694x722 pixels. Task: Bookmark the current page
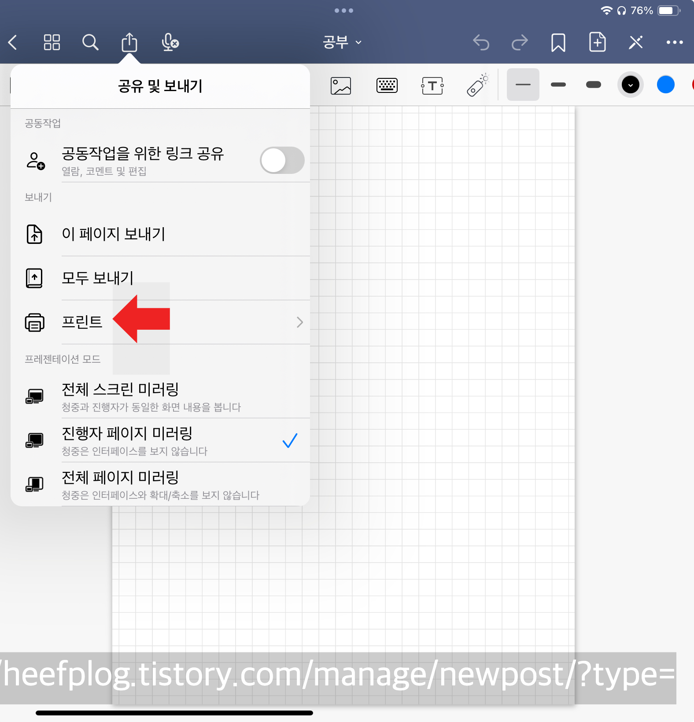(x=558, y=43)
